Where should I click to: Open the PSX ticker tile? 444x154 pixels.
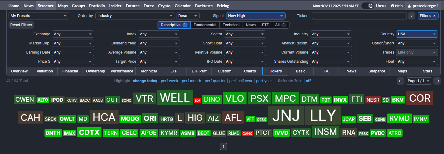[259, 98]
